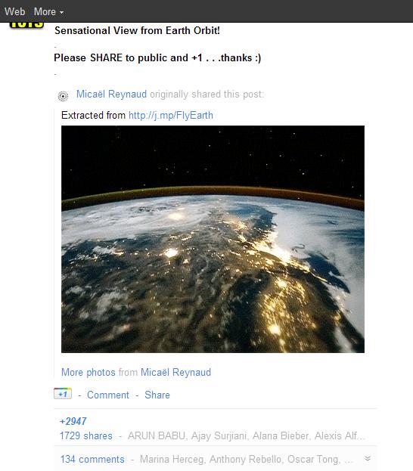Screen dimensions: 413x471
Task: Click the circle icon beside Micaël Reynaud
Action: 63,96
